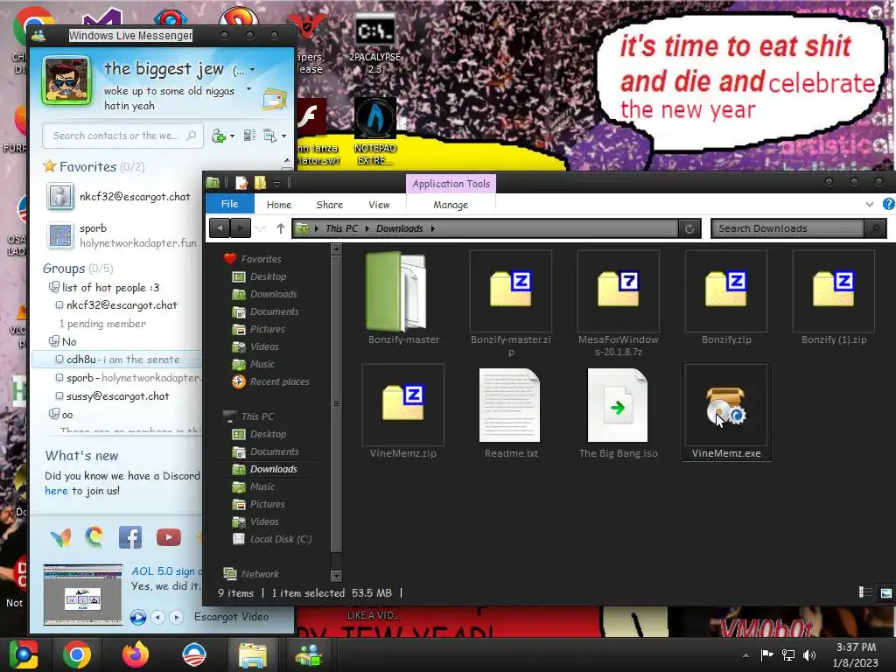
Task: Collapse the 'list of hot people :3' group
Action: pyautogui.click(x=53, y=287)
